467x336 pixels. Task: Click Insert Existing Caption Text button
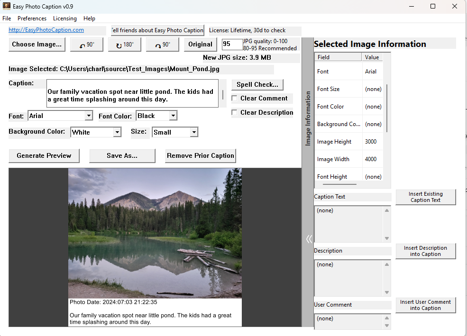tap(426, 197)
